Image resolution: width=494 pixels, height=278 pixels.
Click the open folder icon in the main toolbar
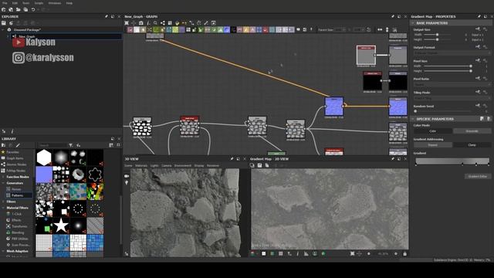click(x=18, y=10)
